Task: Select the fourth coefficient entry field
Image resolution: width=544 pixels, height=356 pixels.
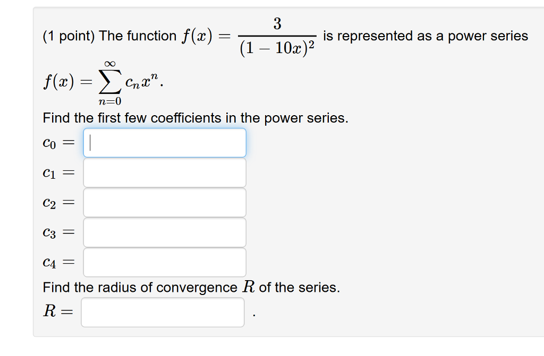Action: 165,232
